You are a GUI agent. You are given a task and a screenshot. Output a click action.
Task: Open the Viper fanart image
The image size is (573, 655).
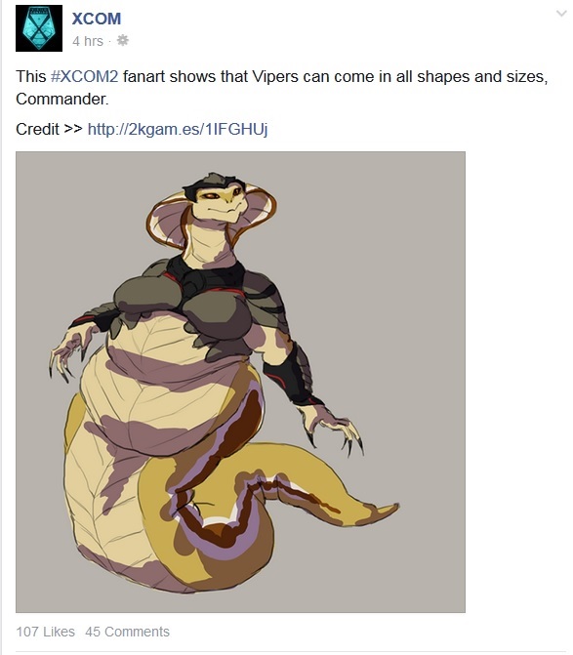point(240,382)
